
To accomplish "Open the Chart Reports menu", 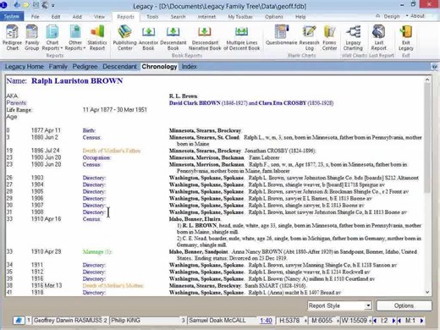I will click(x=52, y=38).
